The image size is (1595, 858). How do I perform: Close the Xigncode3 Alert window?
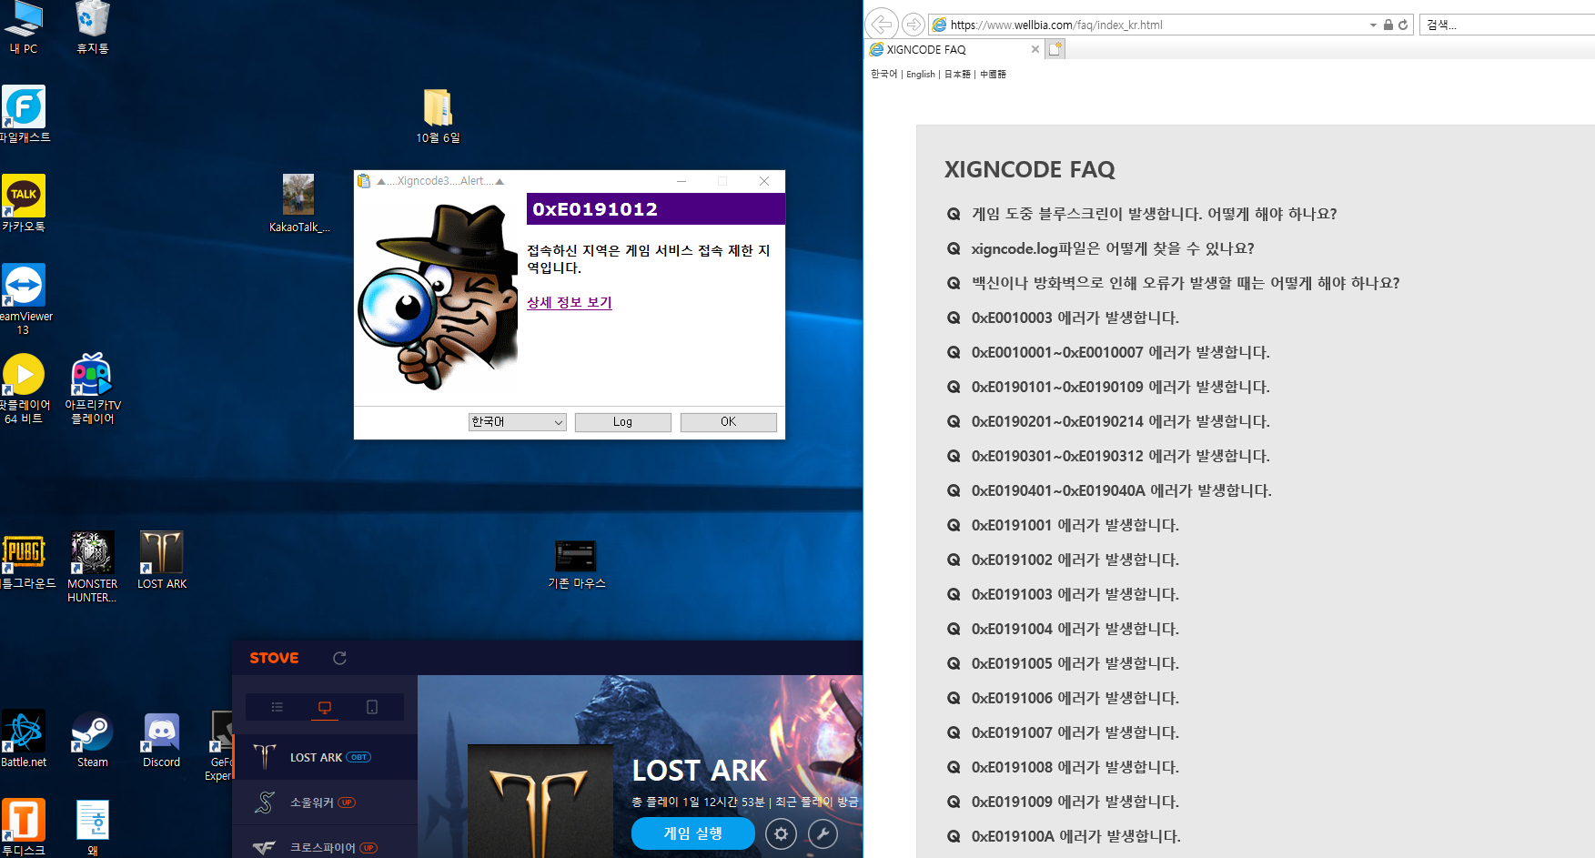(x=764, y=181)
